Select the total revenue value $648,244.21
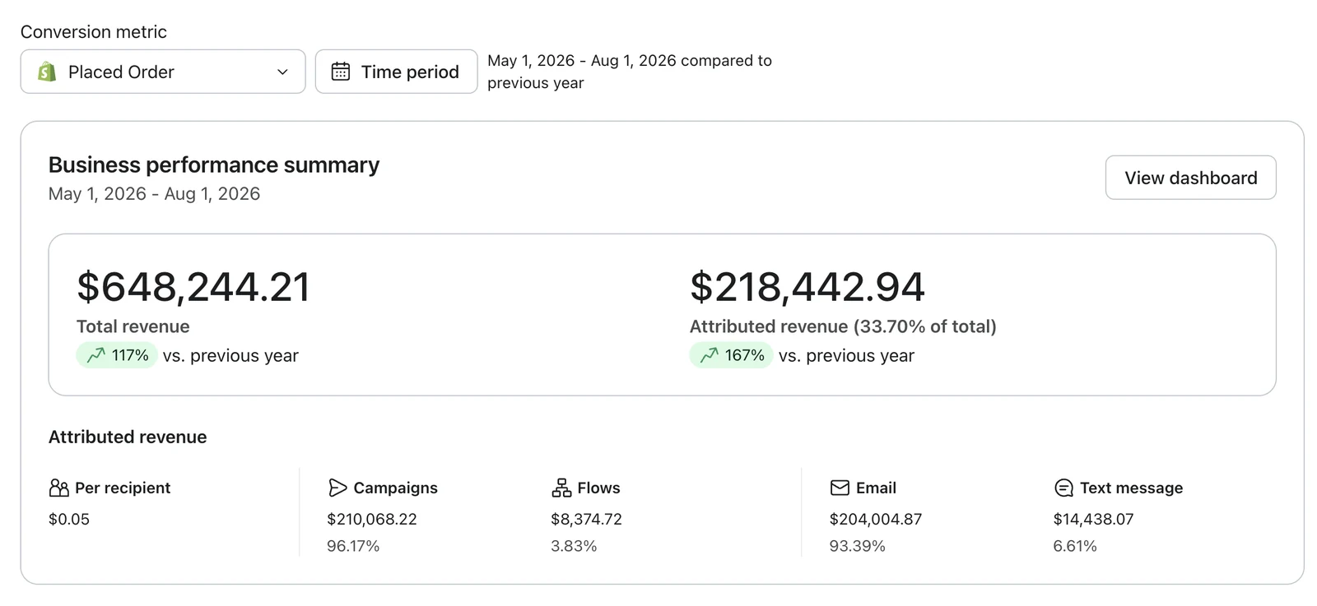This screenshot has width=1317, height=606. point(193,287)
